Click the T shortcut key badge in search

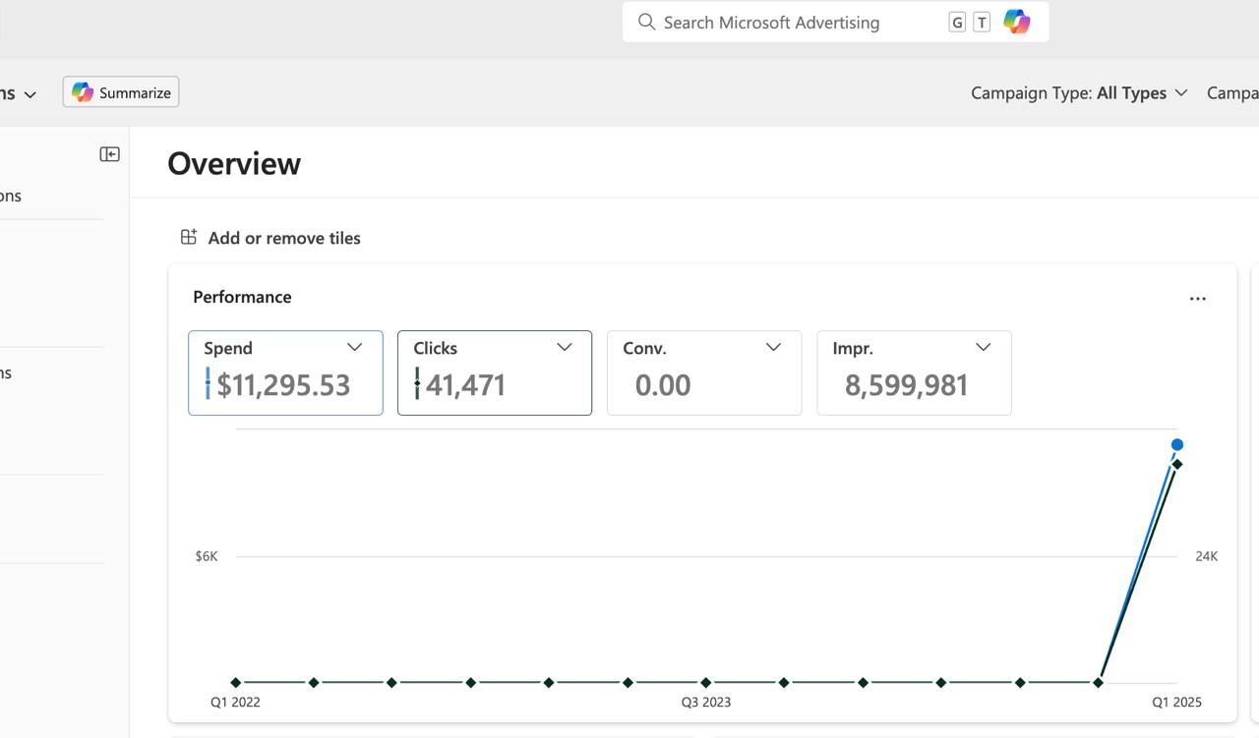[982, 23]
